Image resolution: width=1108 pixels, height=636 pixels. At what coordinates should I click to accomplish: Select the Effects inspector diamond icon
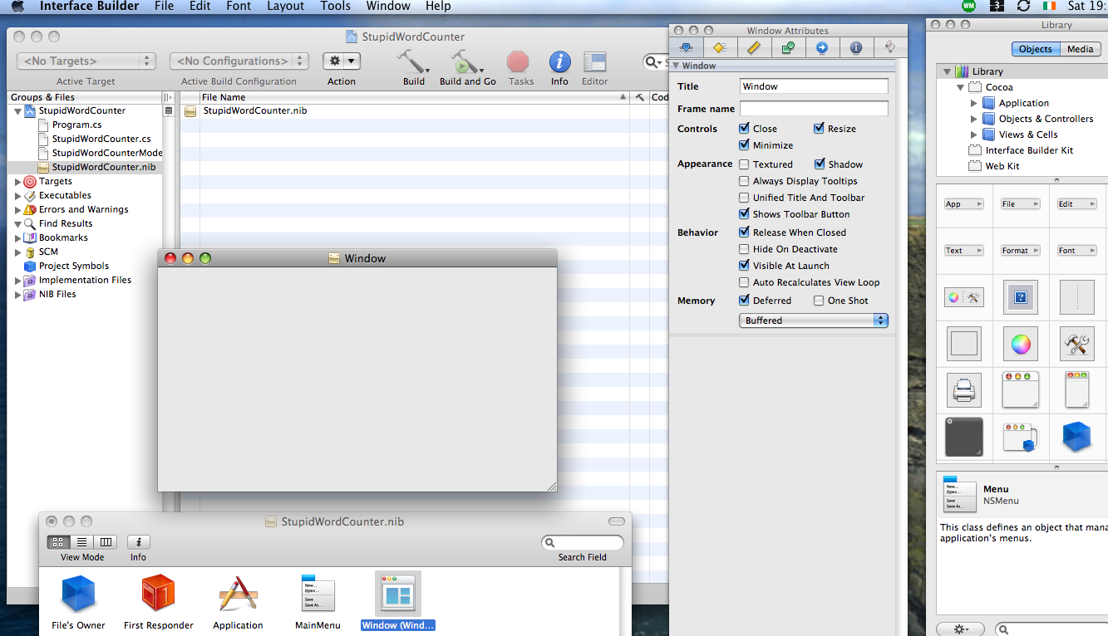point(721,47)
